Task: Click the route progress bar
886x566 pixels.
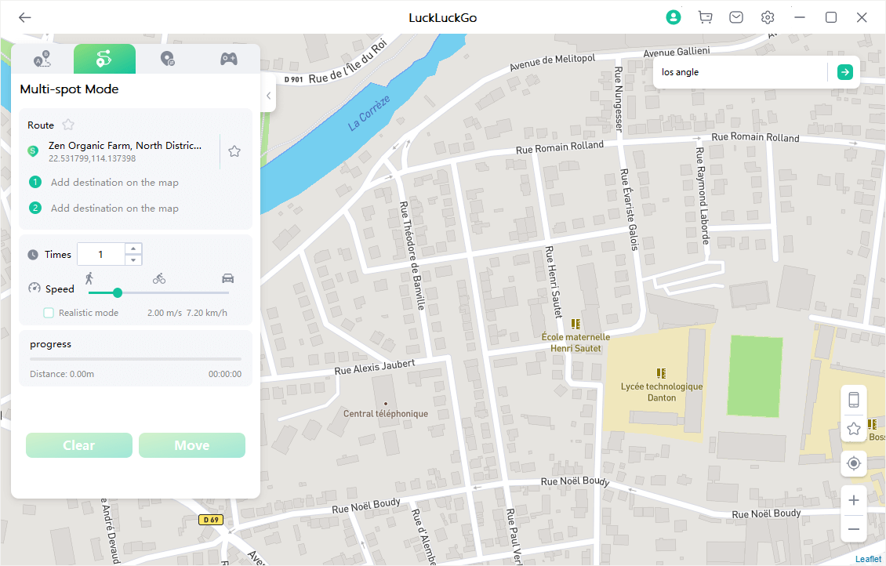Action: (136, 359)
